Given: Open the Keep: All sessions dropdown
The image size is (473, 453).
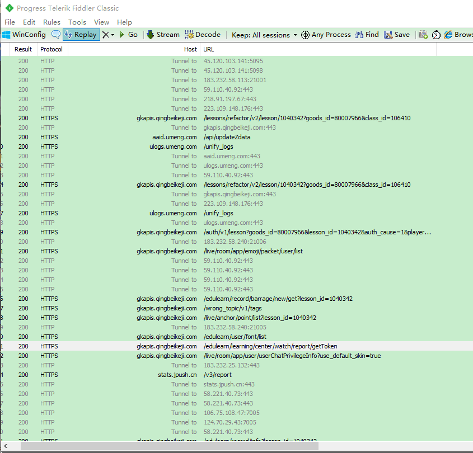Looking at the screenshot, I should (x=264, y=35).
